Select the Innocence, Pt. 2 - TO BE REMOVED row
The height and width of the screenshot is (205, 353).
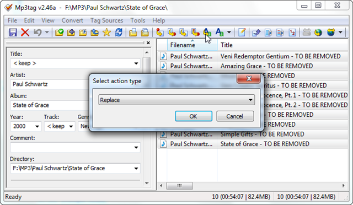pos(306,105)
